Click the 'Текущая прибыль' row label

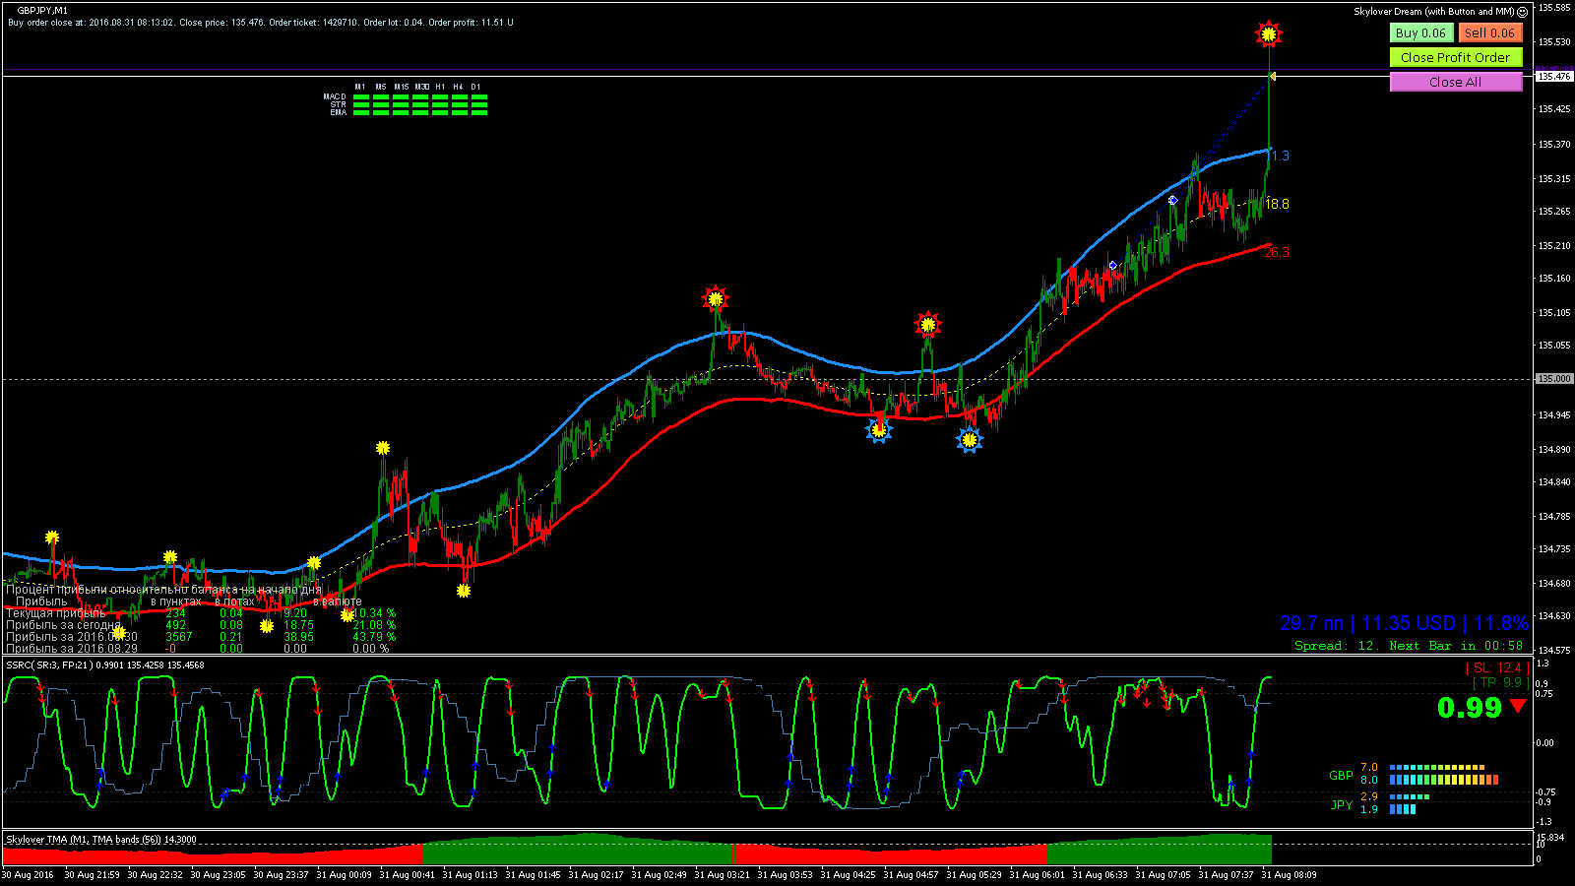tap(55, 613)
